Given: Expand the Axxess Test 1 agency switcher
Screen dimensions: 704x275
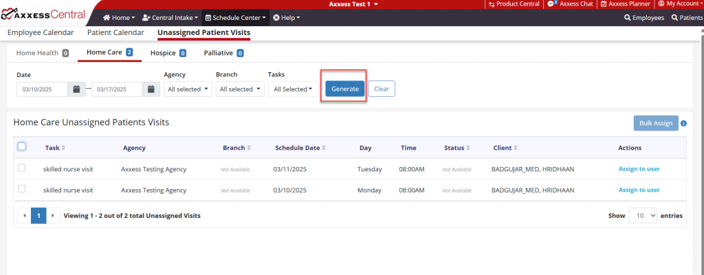Looking at the screenshot, I should [x=354, y=4].
